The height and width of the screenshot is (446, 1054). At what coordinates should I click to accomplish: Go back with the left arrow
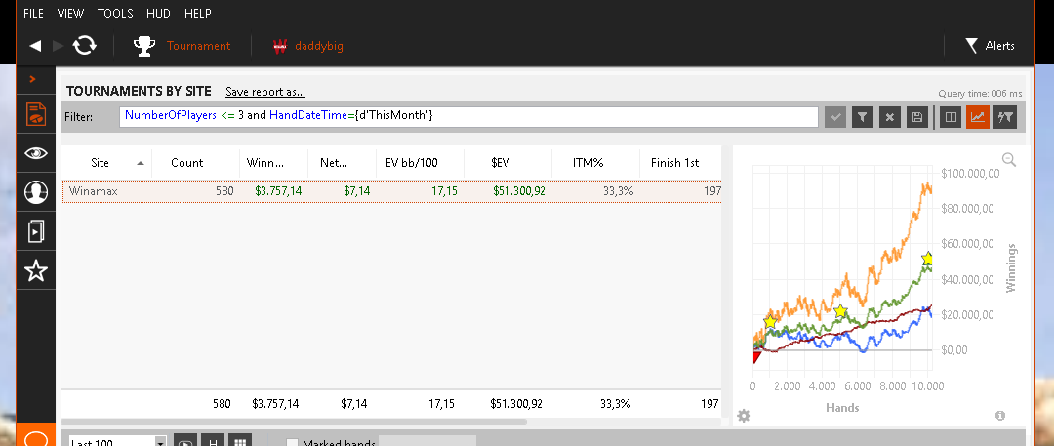point(36,46)
